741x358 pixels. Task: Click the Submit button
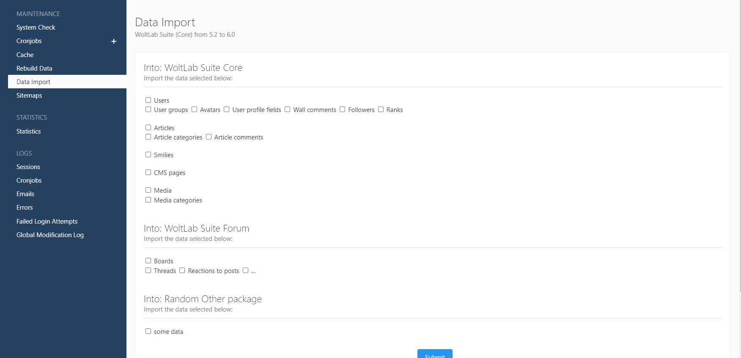(x=435, y=354)
